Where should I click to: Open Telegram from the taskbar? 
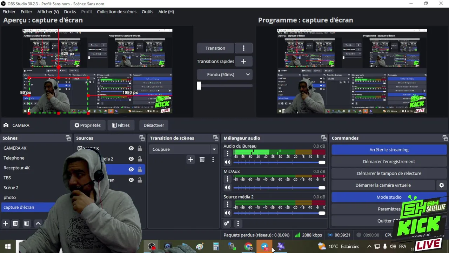[x=264, y=246]
